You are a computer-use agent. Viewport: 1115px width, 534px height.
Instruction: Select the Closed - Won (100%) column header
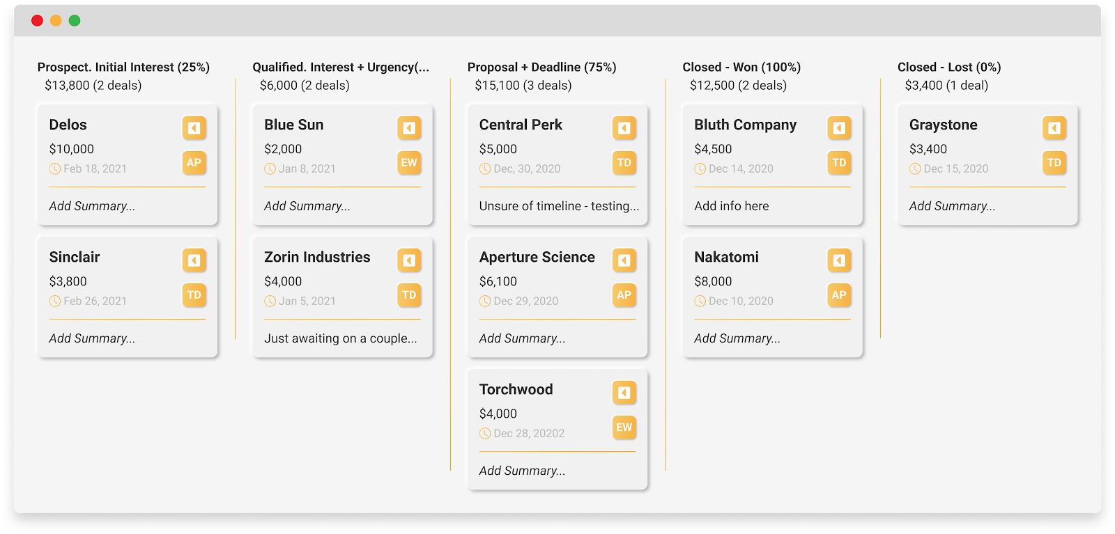tap(741, 67)
